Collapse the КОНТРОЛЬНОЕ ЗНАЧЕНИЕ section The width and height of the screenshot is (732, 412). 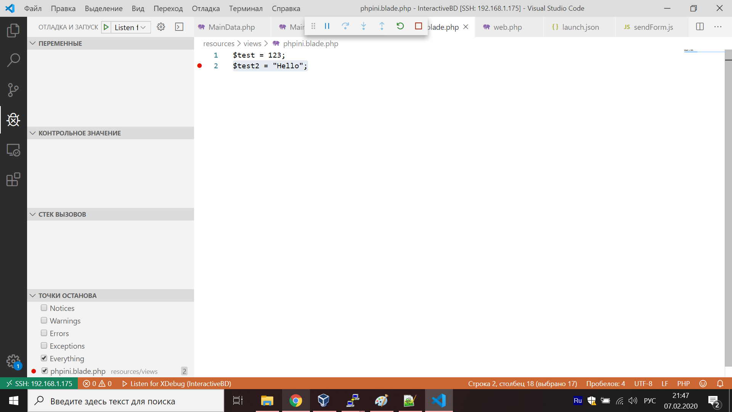[111, 133]
